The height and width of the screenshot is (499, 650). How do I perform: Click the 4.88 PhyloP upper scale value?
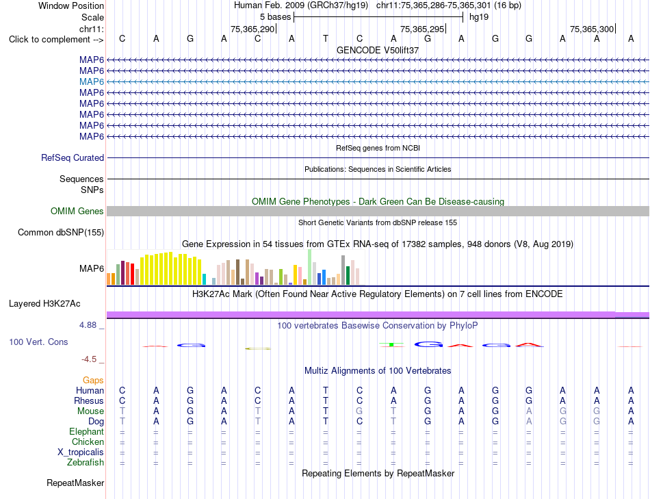[88, 324]
